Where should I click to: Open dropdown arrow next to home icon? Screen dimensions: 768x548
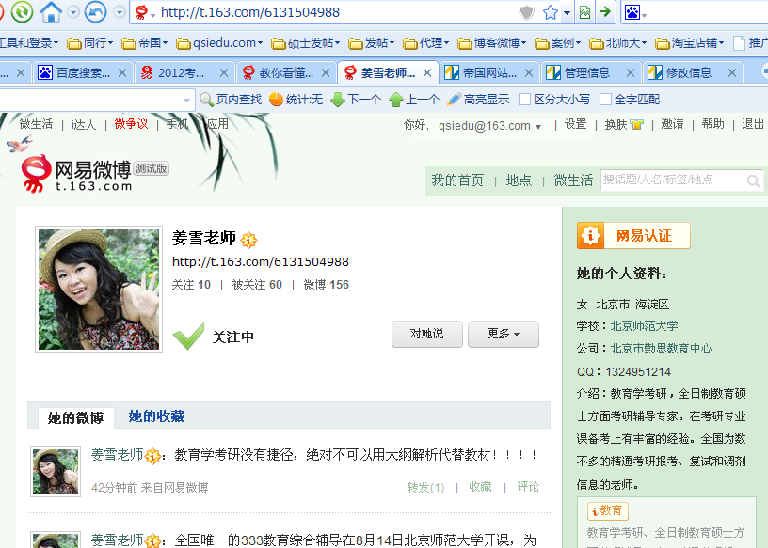click(73, 12)
